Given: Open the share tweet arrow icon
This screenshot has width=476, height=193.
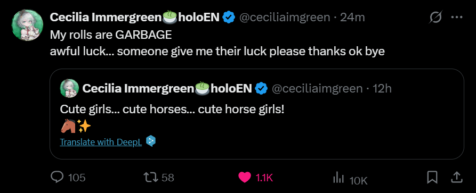Looking at the screenshot, I should (x=457, y=178).
